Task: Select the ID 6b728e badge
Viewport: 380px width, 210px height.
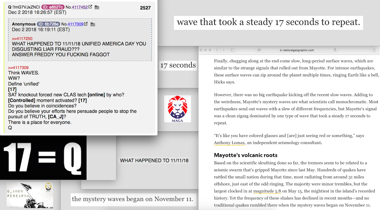Action: 49,24
